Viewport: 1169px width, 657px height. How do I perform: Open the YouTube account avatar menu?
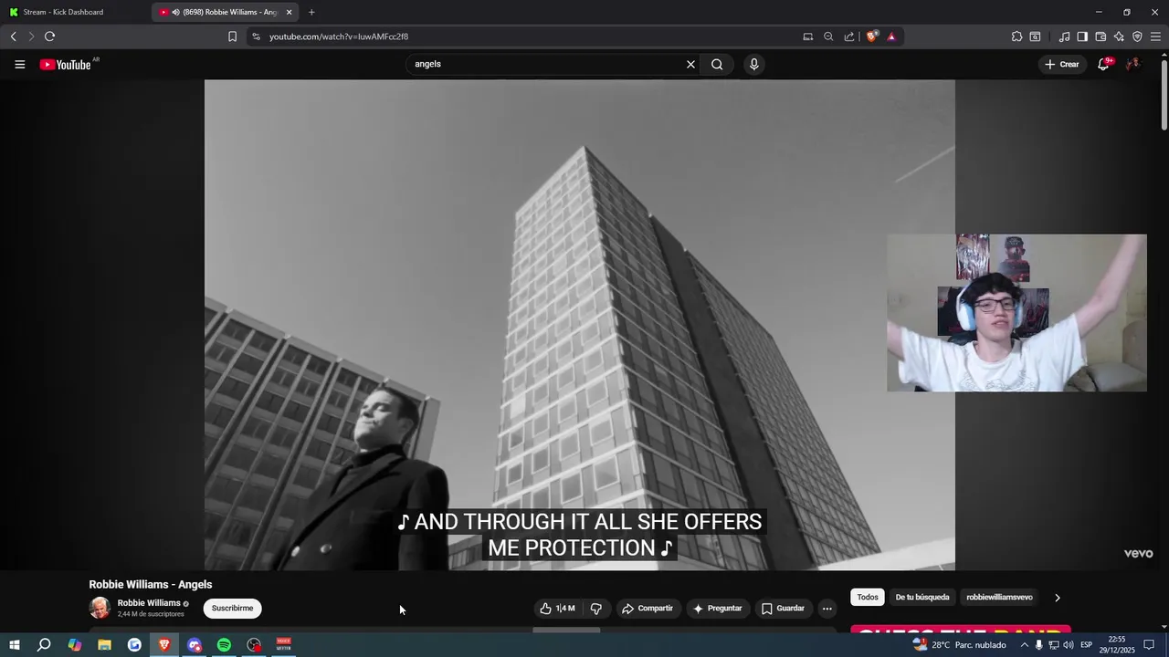click(x=1133, y=65)
